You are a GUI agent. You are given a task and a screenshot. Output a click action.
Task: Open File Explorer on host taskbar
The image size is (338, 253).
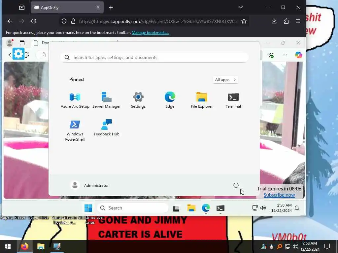pos(41,246)
